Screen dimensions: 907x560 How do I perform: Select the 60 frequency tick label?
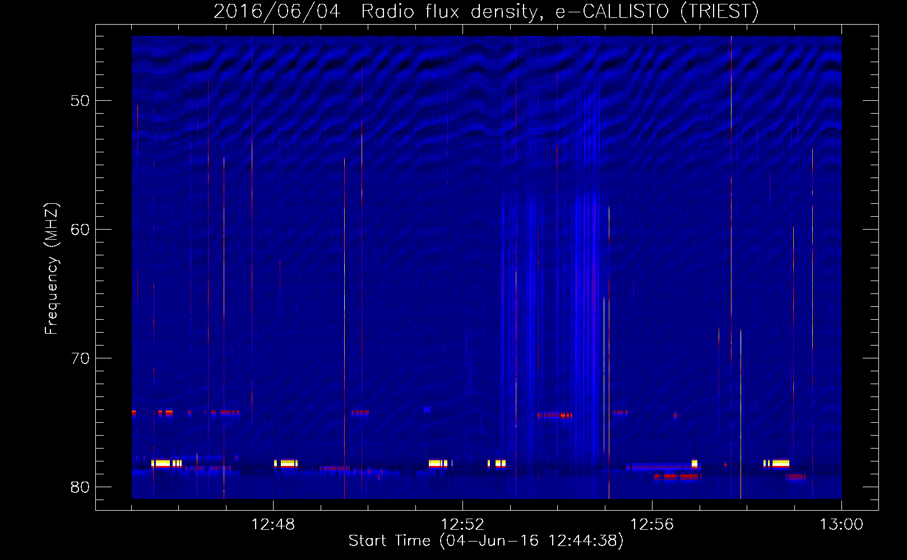click(x=80, y=230)
